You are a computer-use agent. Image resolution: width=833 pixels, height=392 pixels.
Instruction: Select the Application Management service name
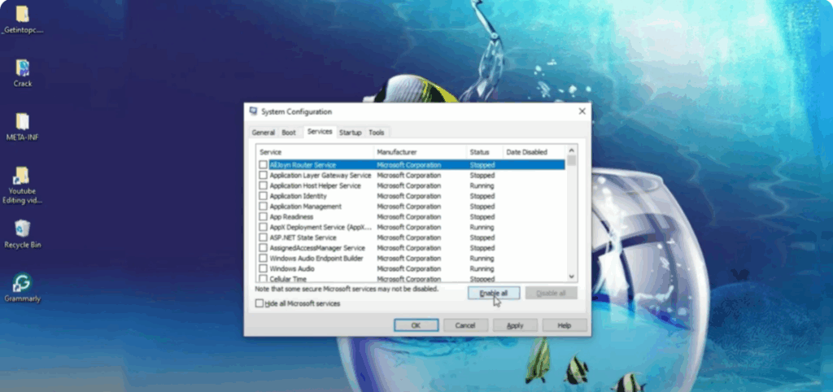pos(306,207)
